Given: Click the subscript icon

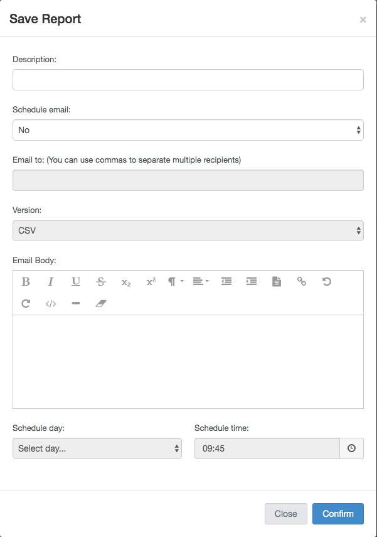Looking at the screenshot, I should coord(126,282).
